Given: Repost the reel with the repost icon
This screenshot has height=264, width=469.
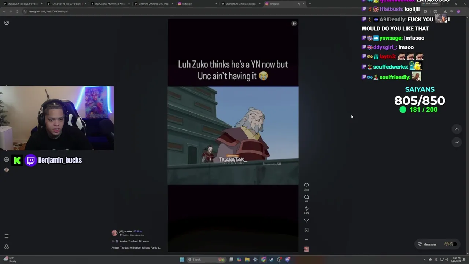Looking at the screenshot, I should coord(306,209).
